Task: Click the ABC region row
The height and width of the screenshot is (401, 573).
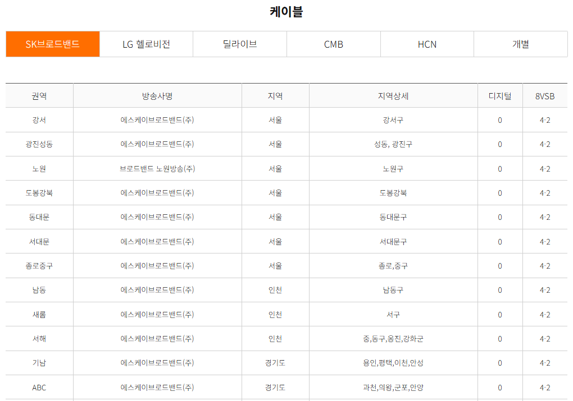Action: (x=39, y=387)
